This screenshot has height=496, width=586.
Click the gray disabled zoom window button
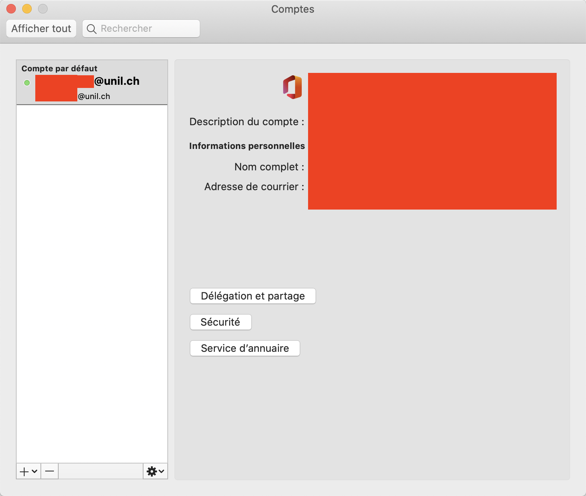(43, 8)
